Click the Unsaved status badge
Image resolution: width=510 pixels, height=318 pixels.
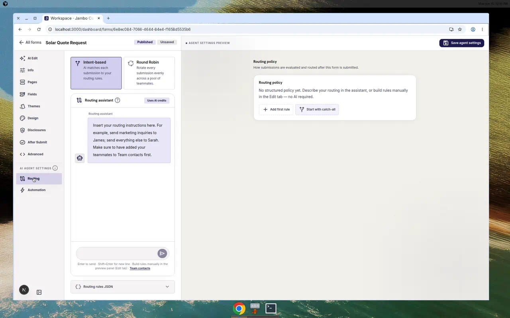[x=167, y=42]
